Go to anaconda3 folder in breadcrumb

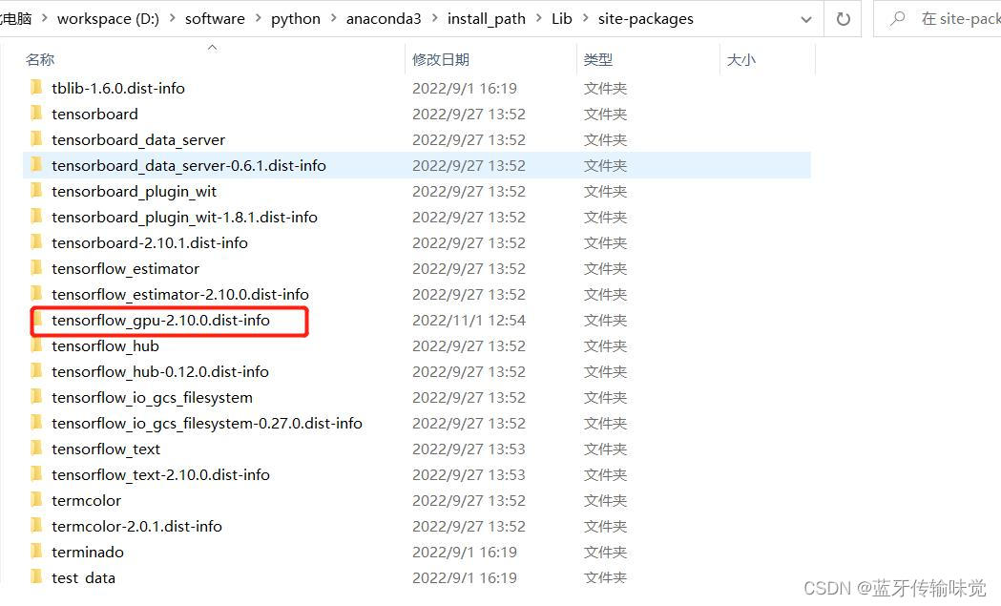pyautogui.click(x=384, y=19)
